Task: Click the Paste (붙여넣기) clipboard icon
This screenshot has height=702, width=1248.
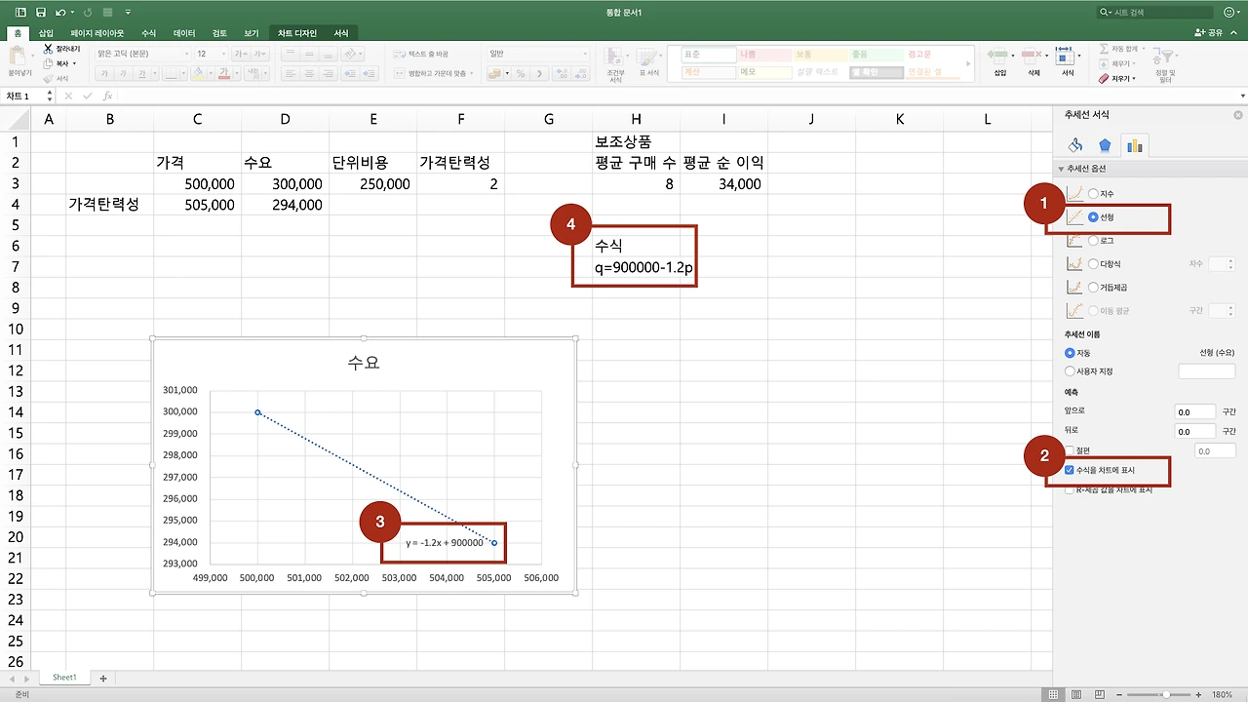Action: tap(19, 58)
